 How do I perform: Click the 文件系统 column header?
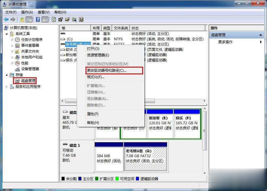click(x=121, y=28)
